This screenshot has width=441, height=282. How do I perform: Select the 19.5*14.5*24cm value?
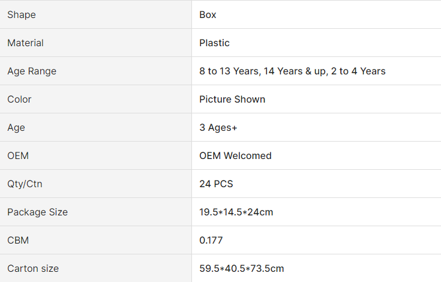[x=236, y=212]
